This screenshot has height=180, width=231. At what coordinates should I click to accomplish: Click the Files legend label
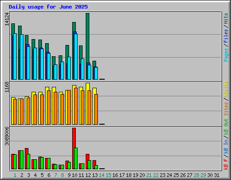(226, 36)
